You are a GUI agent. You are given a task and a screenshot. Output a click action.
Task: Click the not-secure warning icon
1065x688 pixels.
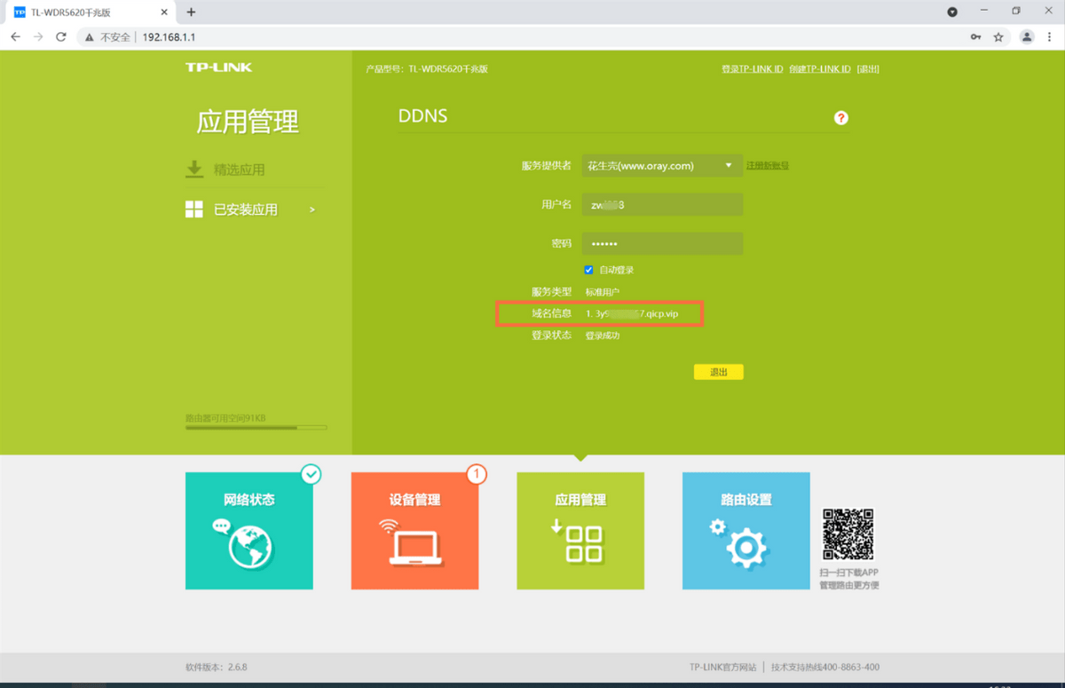(89, 37)
